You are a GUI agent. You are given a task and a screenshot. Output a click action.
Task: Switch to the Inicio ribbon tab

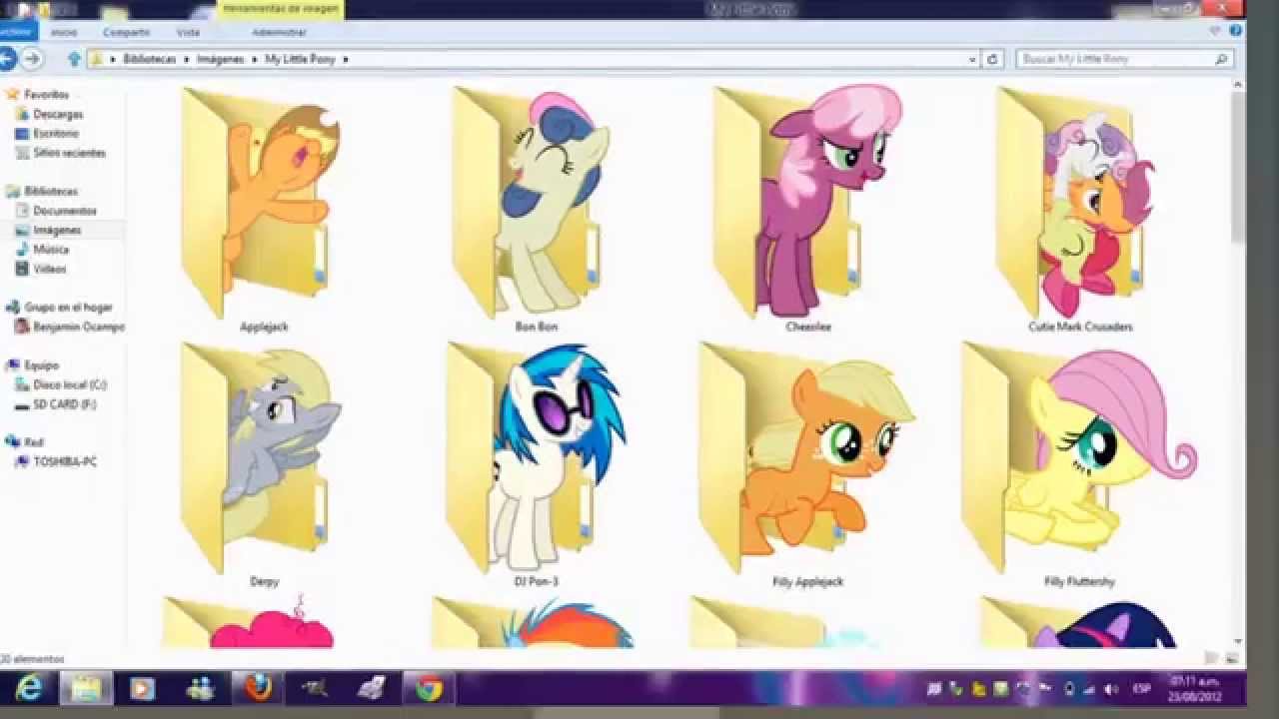tap(64, 32)
